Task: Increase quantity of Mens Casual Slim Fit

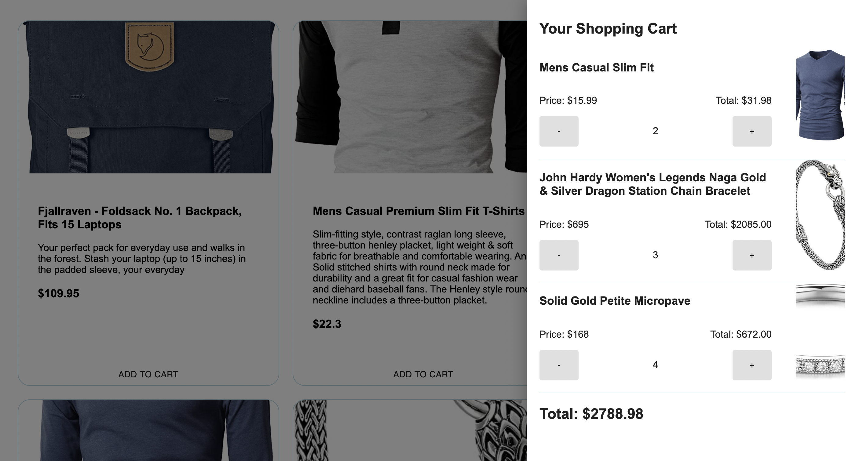Action: coord(751,131)
